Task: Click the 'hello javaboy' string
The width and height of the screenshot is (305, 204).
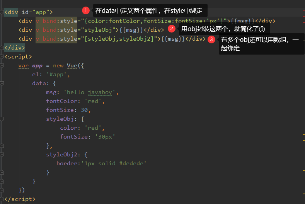Action: (89, 93)
